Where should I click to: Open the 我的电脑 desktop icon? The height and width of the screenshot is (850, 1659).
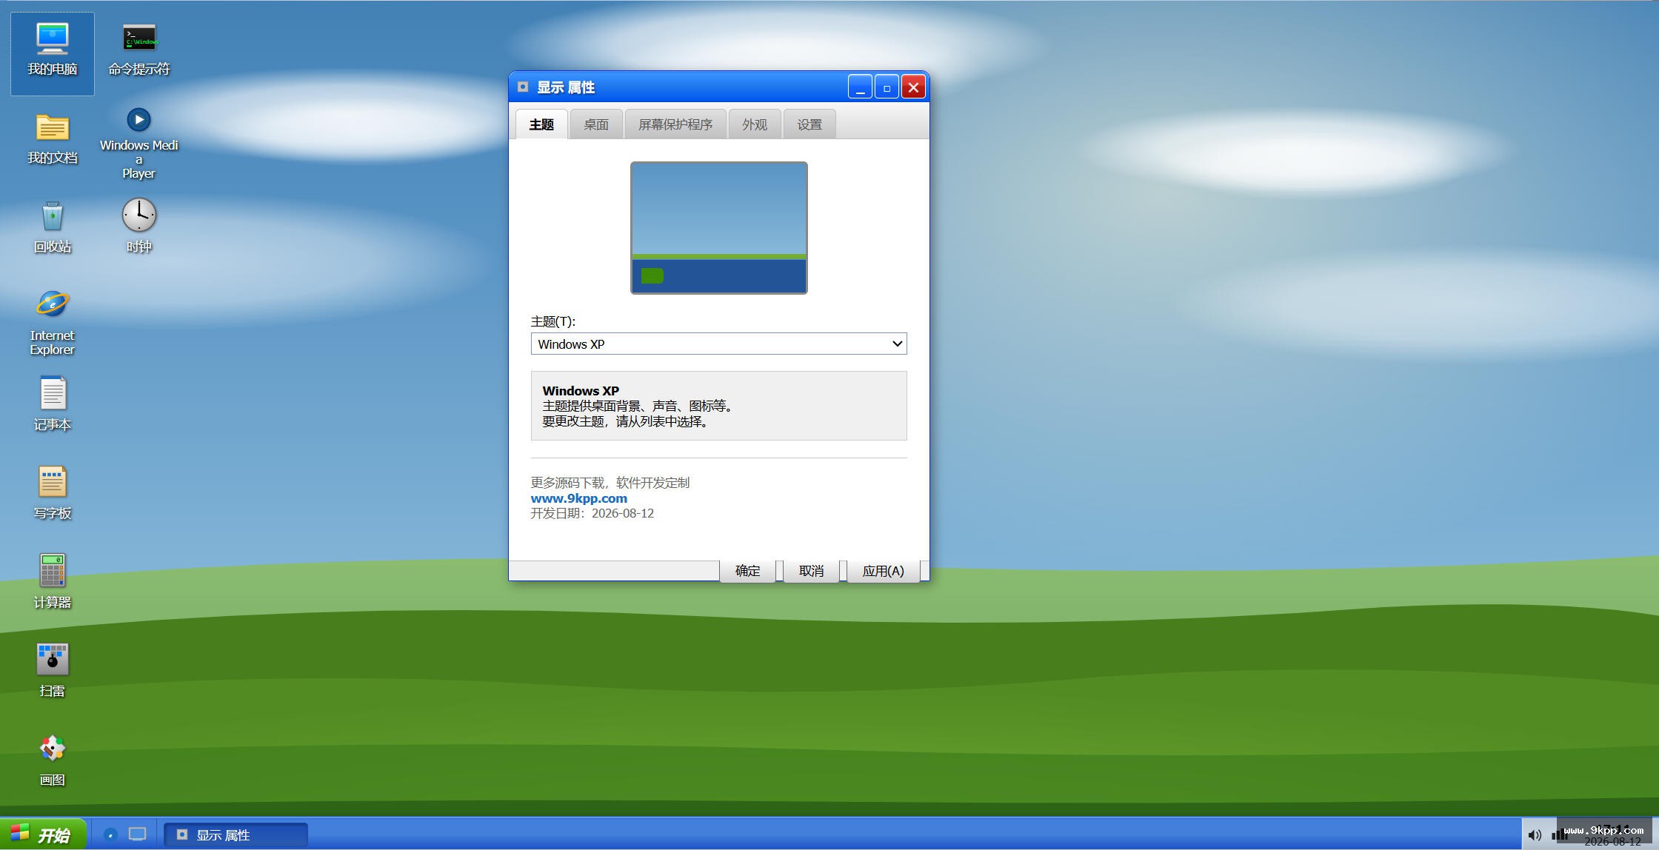pos(53,53)
